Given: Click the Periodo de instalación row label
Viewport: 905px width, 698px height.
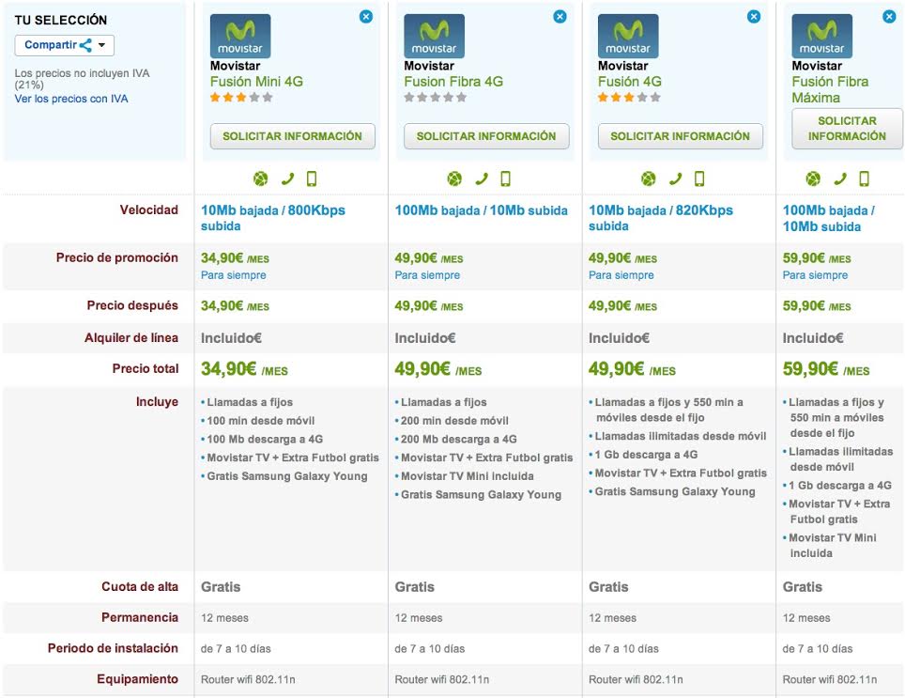Looking at the screenshot, I should [x=113, y=648].
